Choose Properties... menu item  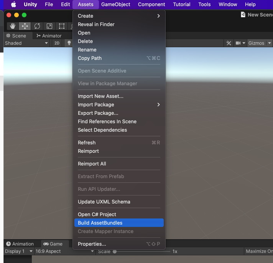point(119,244)
